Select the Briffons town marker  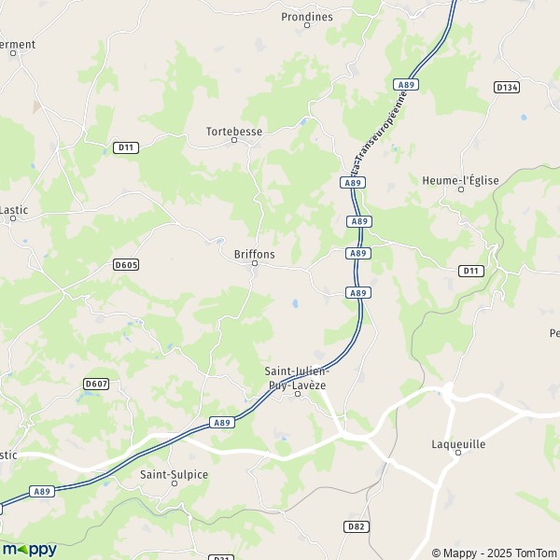[255, 263]
